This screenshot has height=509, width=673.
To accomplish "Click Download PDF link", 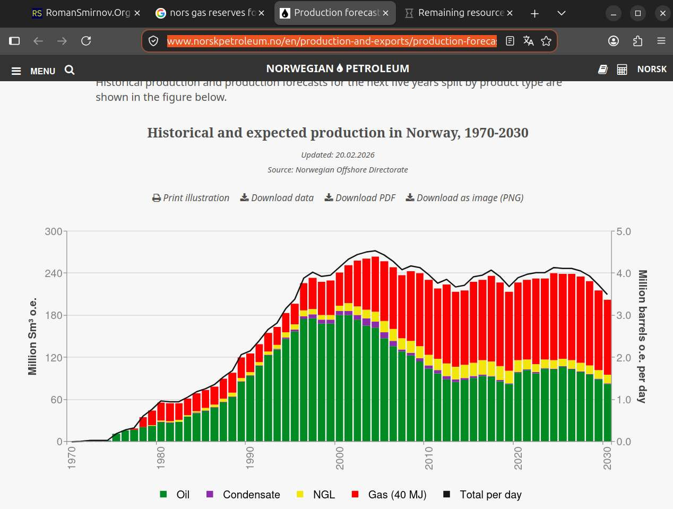I will tap(360, 197).
